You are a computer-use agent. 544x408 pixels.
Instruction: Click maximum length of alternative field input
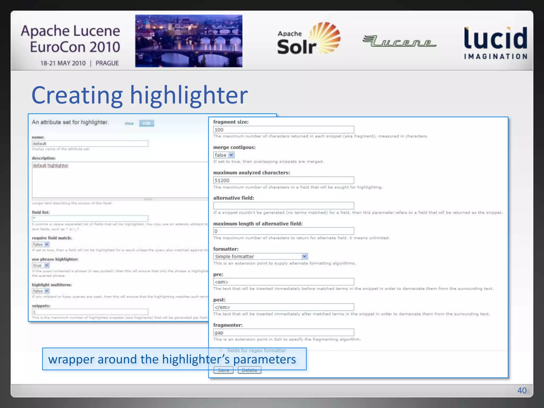click(283, 231)
